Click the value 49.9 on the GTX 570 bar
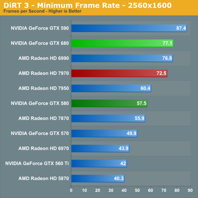Screen dimensions: 198x198 (x=131, y=133)
